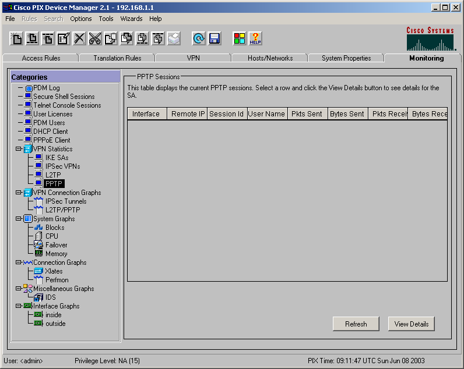This screenshot has width=464, height=369.
Task: Click the four-color squares toolbar icon
Action: (x=240, y=38)
